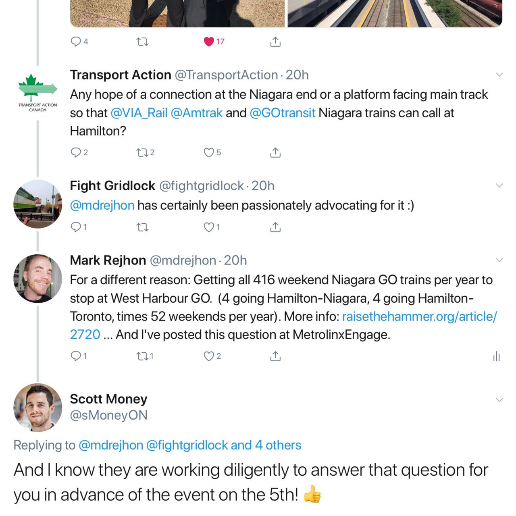The height and width of the screenshot is (516, 516).
Task: Reply to Transport Action's tweet
Action: click(76, 152)
